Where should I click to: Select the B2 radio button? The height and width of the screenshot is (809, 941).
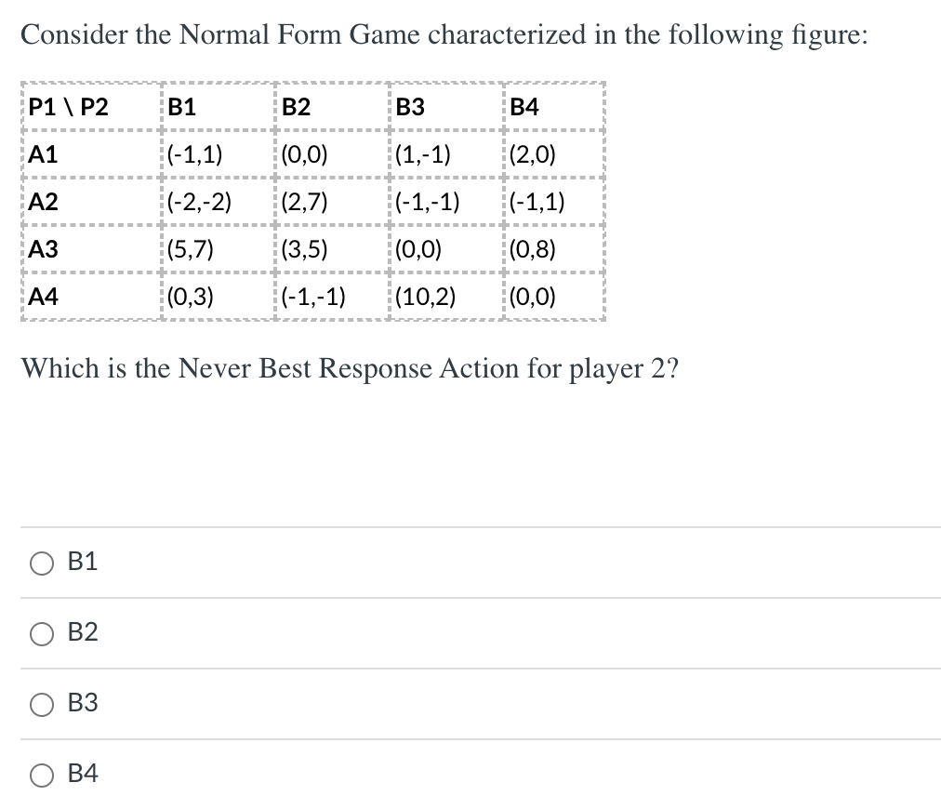[40, 633]
